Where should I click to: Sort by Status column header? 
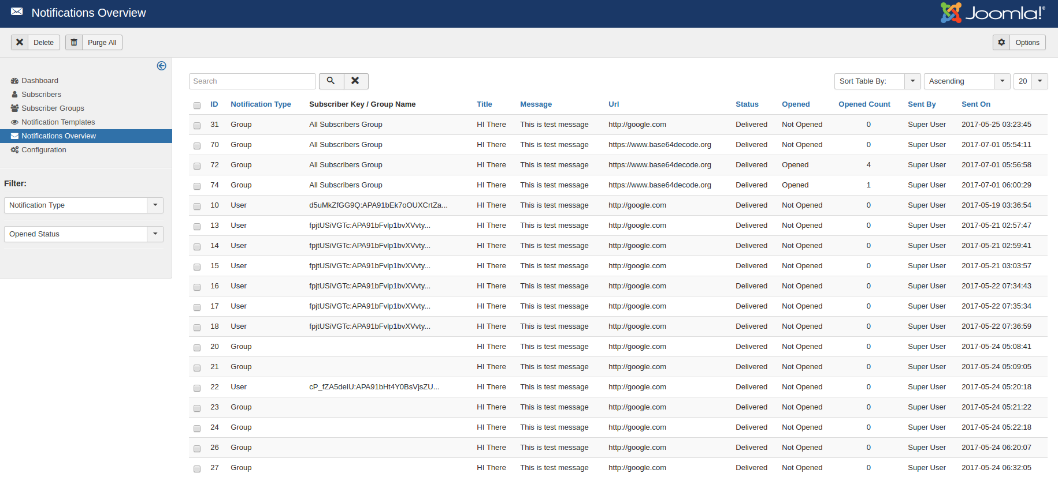point(747,104)
